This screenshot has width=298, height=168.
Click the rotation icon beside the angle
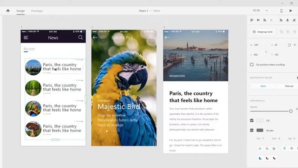[289, 45]
